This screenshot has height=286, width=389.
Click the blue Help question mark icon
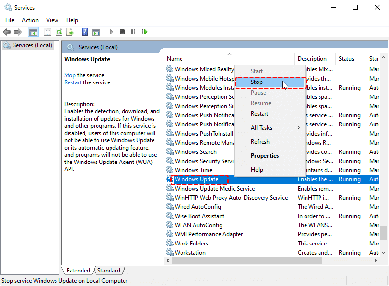84,32
